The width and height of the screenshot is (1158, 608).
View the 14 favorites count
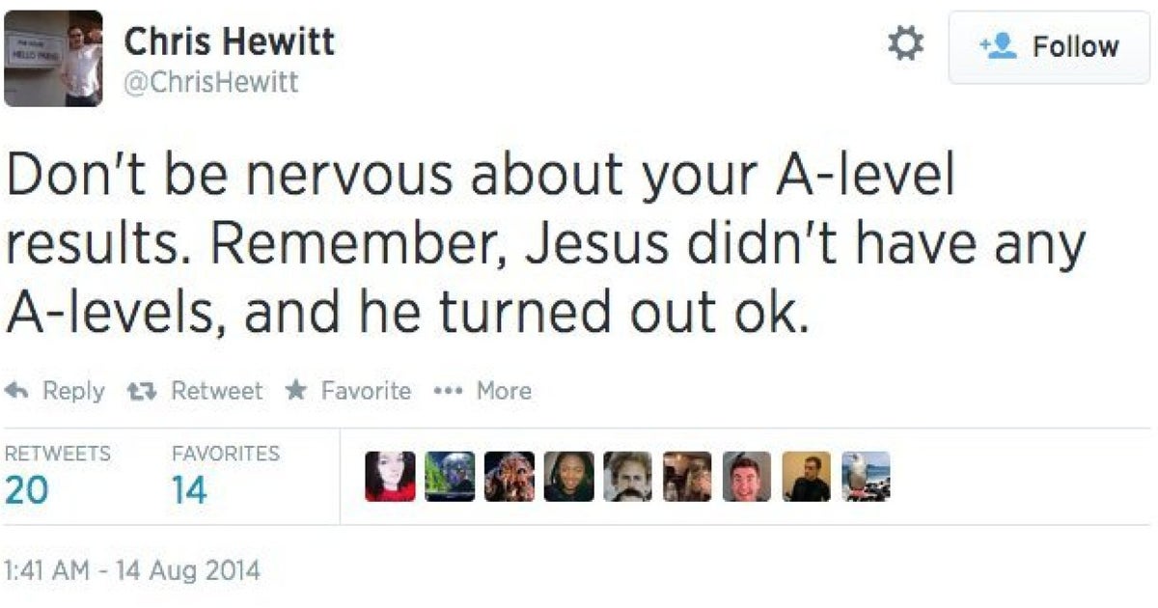tap(225, 477)
